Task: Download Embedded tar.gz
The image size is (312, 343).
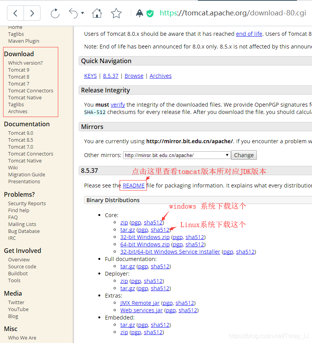Action: point(128,325)
